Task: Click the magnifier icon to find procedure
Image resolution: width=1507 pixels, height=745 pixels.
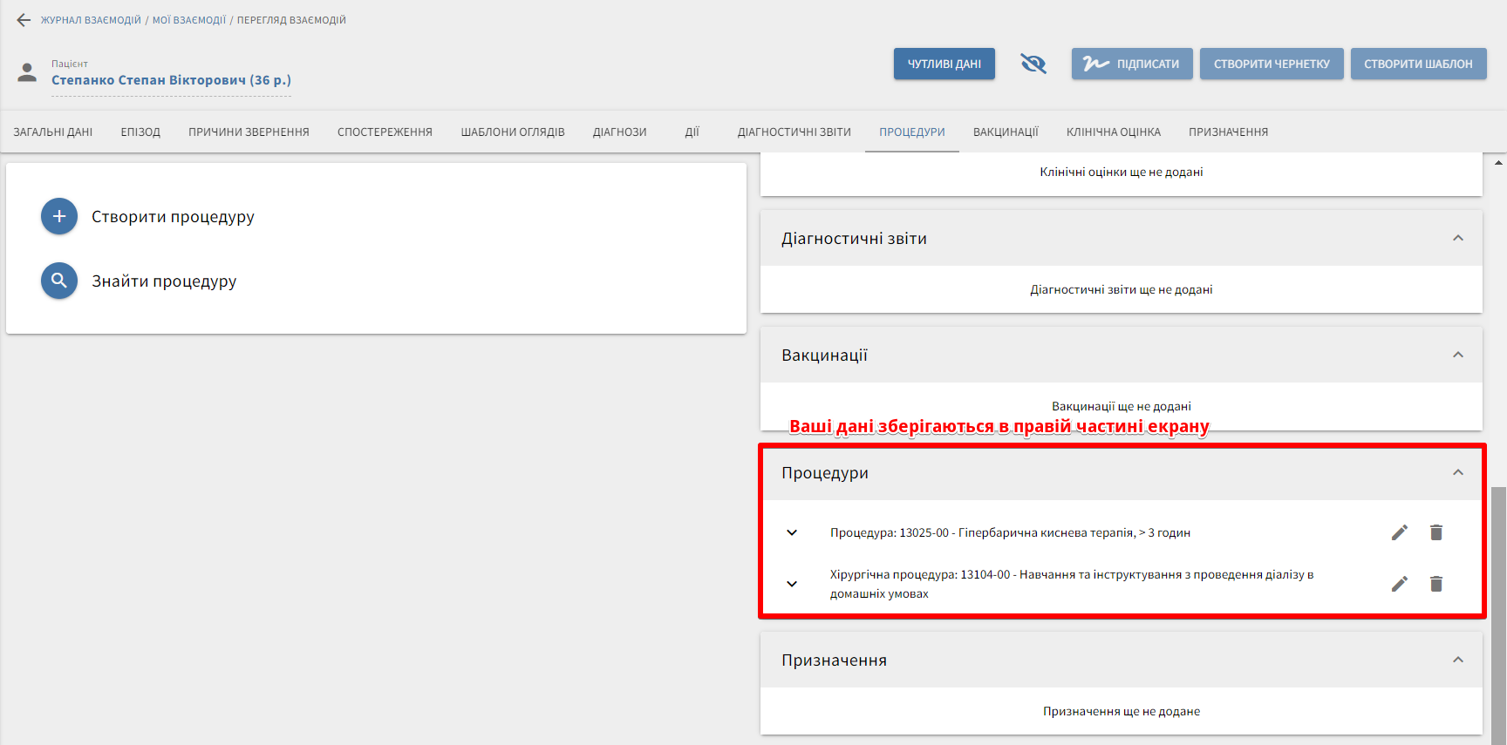Action: [x=59, y=281]
